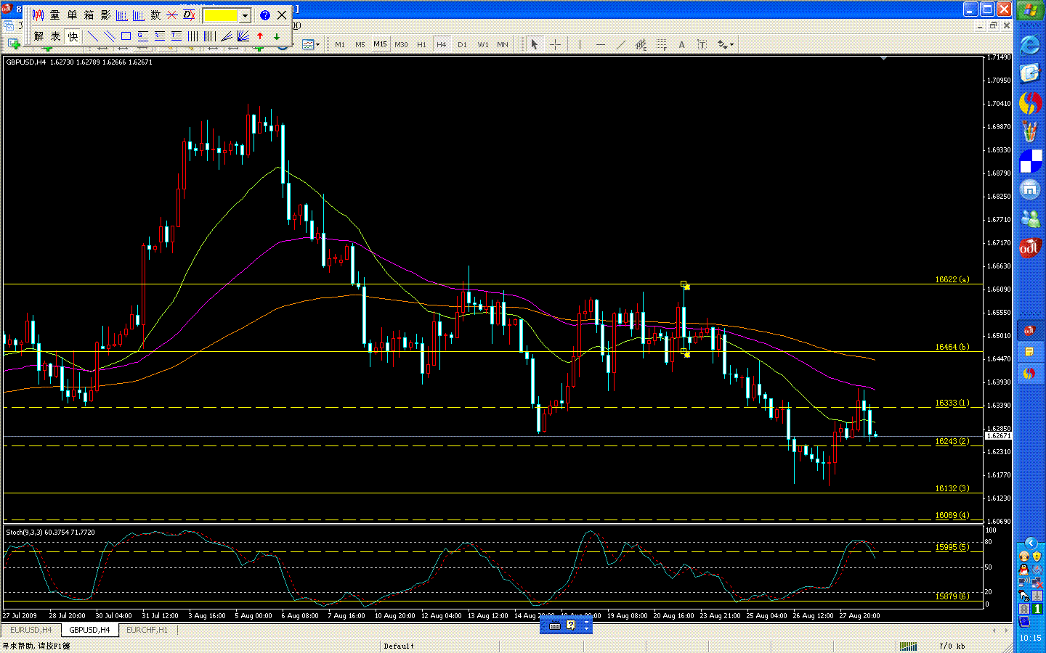Viewport: 1046px width, 653px height.
Task: Select the single trend line tool
Action: [x=92, y=36]
